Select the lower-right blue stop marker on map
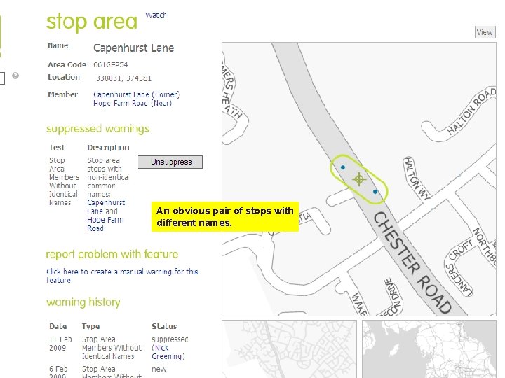The height and width of the screenshot is (378, 505). (x=375, y=192)
